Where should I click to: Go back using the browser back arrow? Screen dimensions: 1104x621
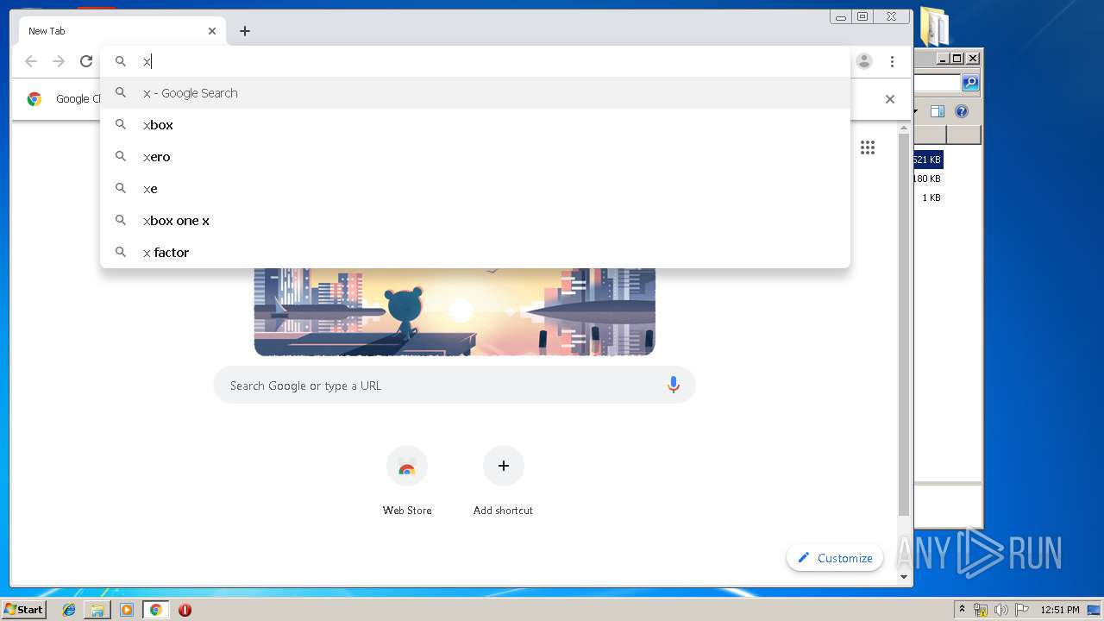[31, 61]
